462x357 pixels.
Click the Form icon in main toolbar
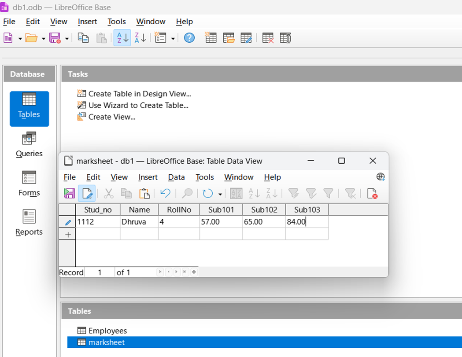pyautogui.click(x=160, y=38)
